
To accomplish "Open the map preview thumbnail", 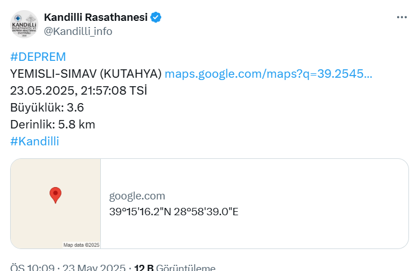I will tap(55, 204).
